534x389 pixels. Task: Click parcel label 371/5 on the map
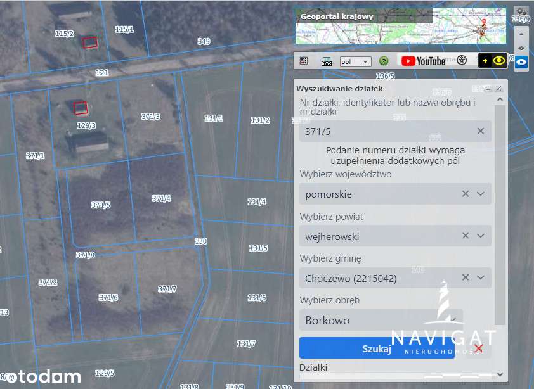point(101,205)
